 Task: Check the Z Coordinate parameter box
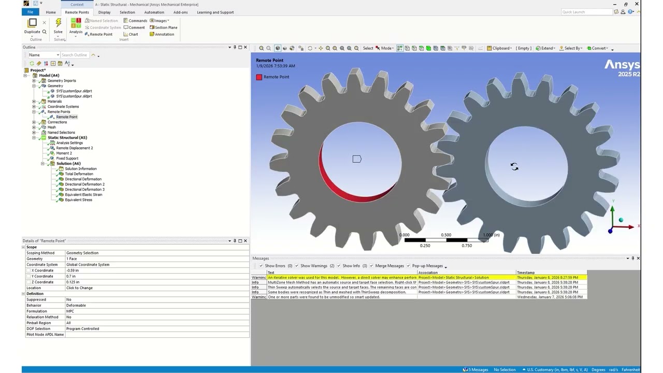[28, 282]
